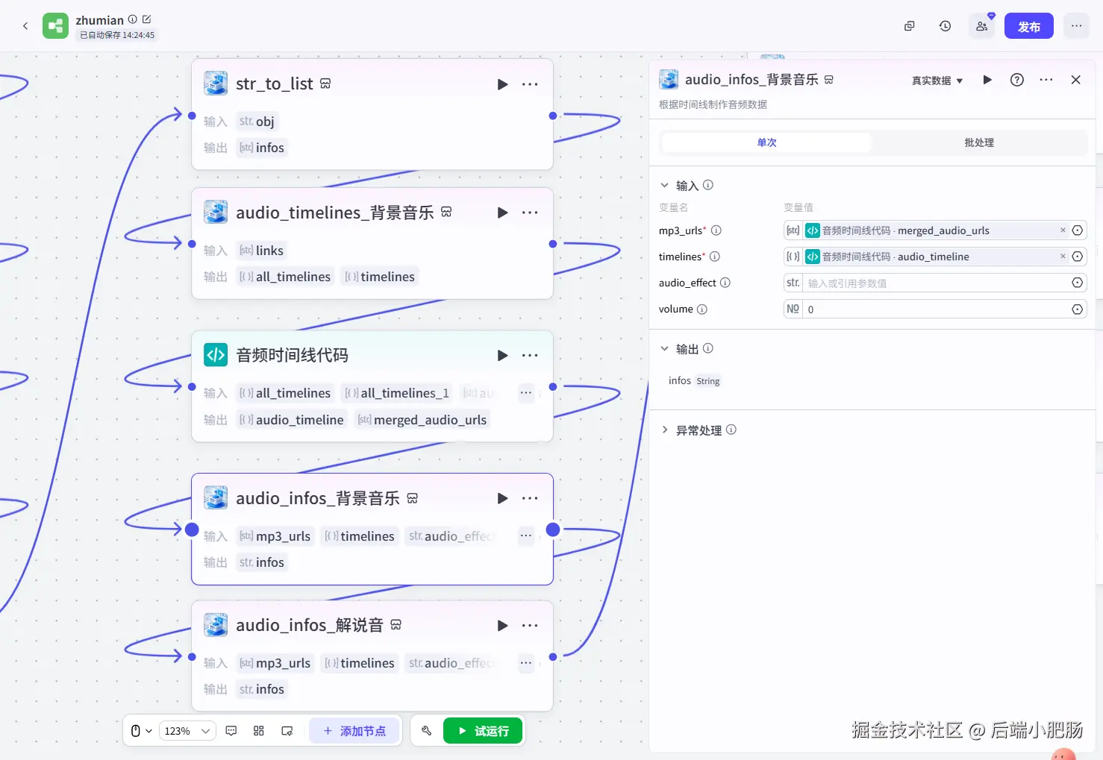Open str_to_list node more options
The width and height of the screenshot is (1103, 760).
pyautogui.click(x=530, y=84)
